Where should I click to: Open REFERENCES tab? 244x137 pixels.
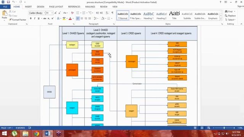click(x=74, y=7)
